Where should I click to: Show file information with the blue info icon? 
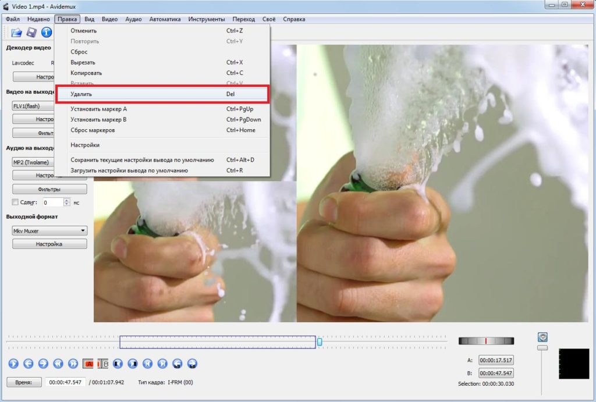47,33
